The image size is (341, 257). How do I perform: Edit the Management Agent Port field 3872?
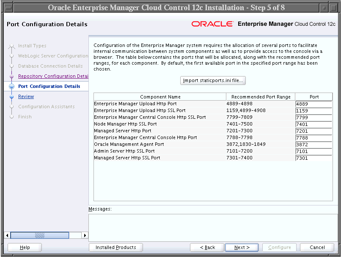[x=314, y=145]
